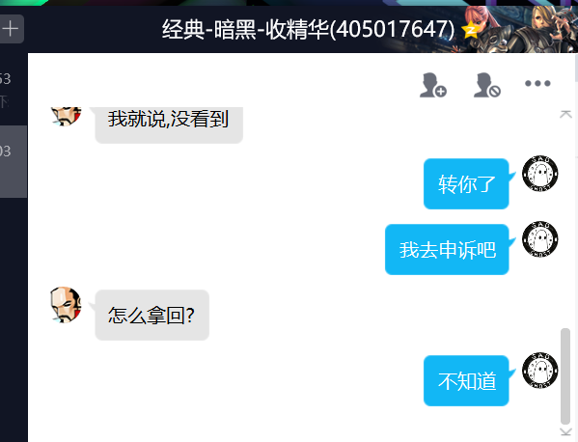Click the mustached avatar beside 我就说,没看到
578x442 pixels.
(66, 116)
